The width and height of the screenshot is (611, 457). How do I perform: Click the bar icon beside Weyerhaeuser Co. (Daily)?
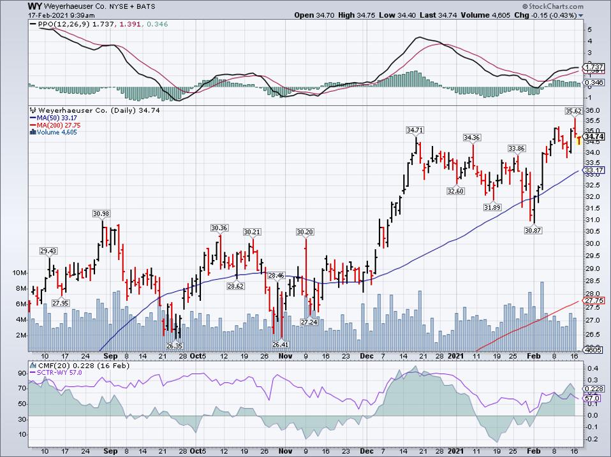point(34,110)
